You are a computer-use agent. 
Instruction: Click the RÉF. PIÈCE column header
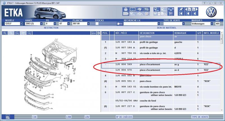[126, 33]
